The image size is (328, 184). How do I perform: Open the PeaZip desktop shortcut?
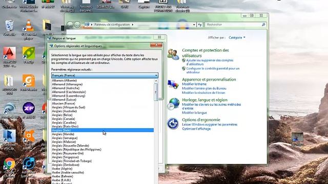[x=29, y=55]
